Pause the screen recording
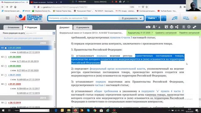This screenshot has width=201, height=113. tap(112, 2)
